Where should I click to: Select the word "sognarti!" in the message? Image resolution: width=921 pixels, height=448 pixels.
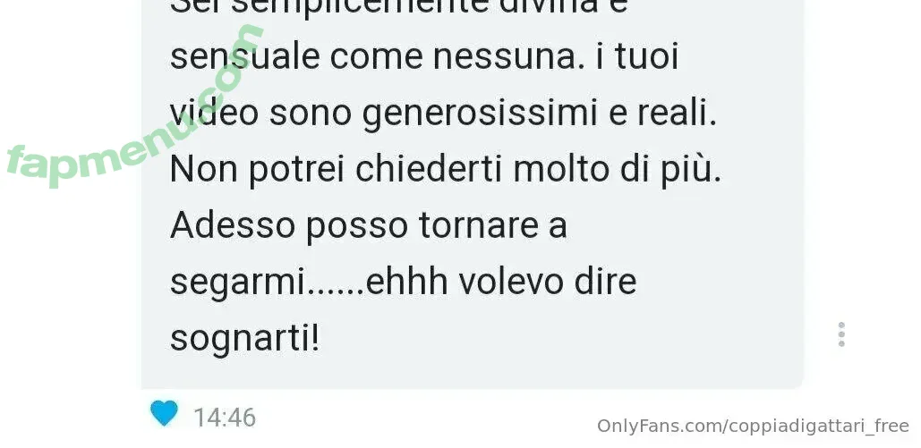pos(245,339)
